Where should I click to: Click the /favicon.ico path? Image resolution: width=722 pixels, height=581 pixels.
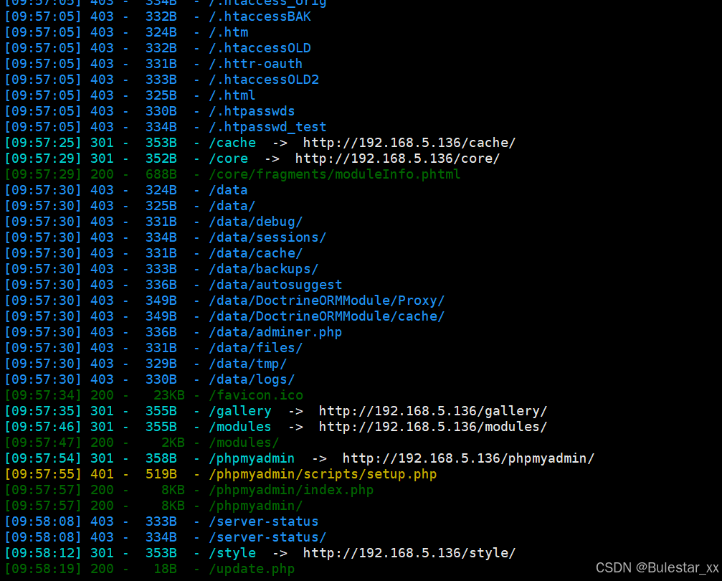coord(256,395)
